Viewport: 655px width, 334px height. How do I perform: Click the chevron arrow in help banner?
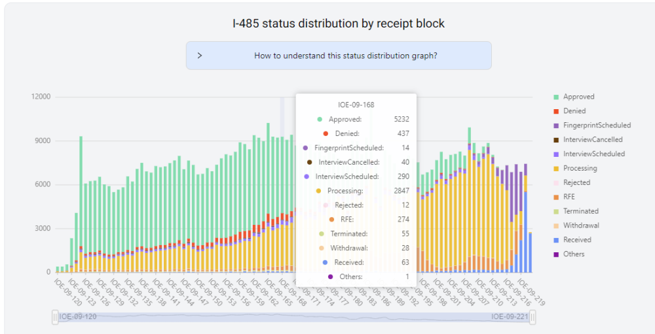[x=200, y=56]
